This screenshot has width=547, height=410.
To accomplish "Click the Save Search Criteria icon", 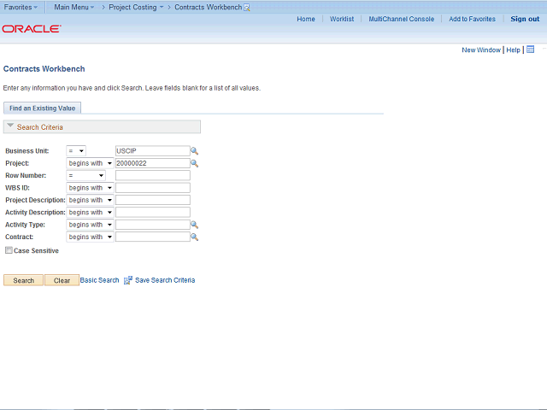I will 128,280.
